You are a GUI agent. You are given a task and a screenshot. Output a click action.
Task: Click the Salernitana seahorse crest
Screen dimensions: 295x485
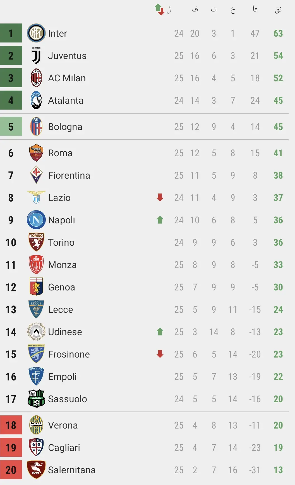coord(36,470)
